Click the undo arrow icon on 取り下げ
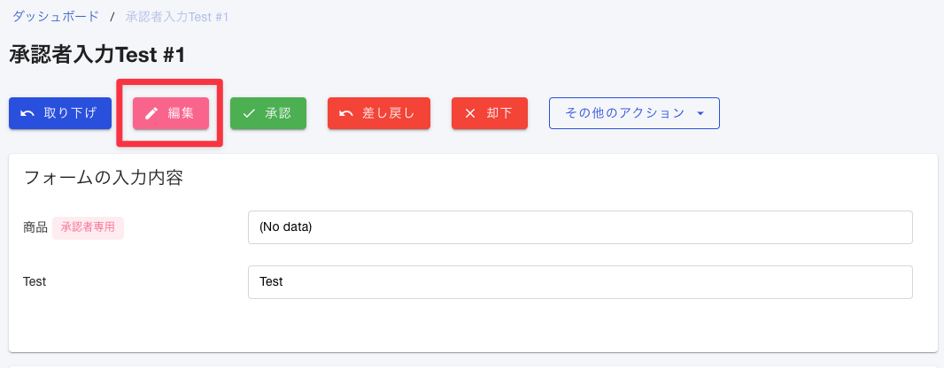 tap(27, 113)
